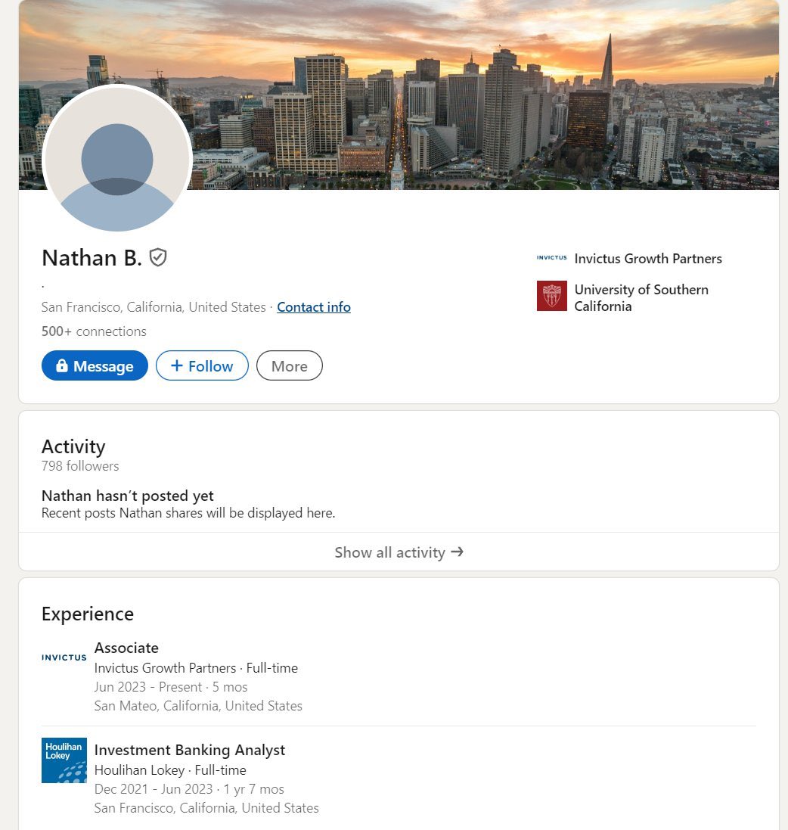Image resolution: width=788 pixels, height=830 pixels.
Task: Click the verification shield badge next to name
Action: tap(158, 258)
